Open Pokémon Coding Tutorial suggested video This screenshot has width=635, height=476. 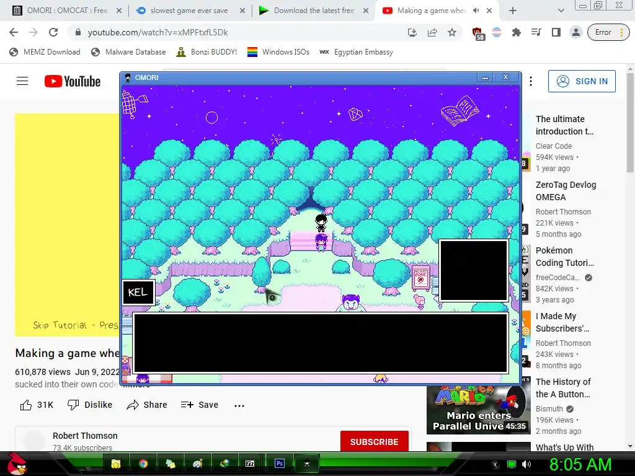point(564,257)
